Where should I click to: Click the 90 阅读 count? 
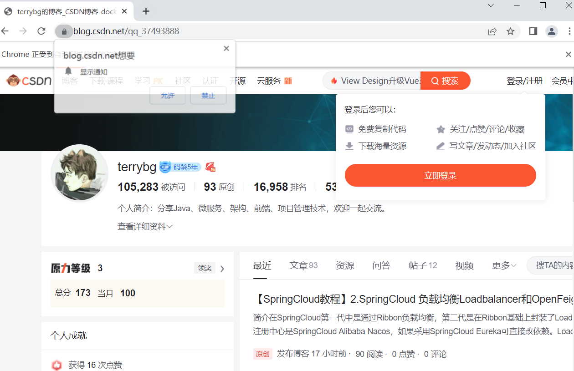(369, 354)
